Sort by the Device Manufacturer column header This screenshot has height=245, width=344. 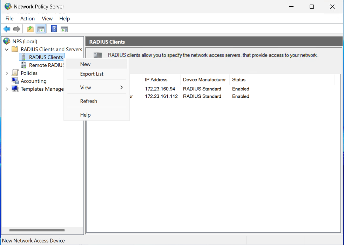pyautogui.click(x=204, y=79)
